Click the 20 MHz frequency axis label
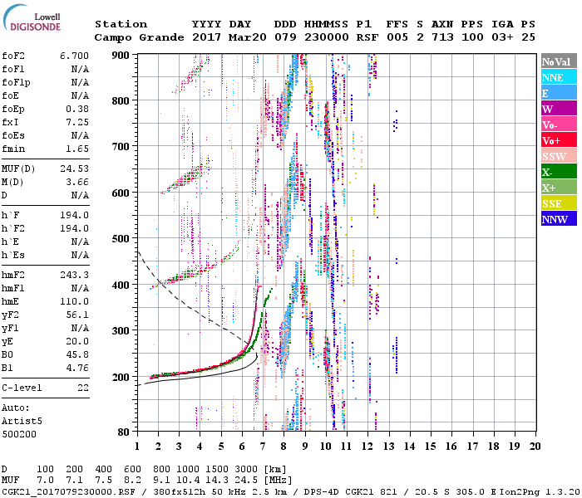Viewport: 582px width, 498px height. (x=535, y=447)
